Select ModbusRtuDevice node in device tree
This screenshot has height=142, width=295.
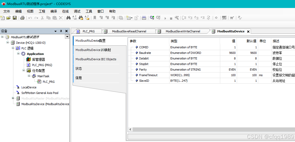pyautogui.click(x=45, y=104)
